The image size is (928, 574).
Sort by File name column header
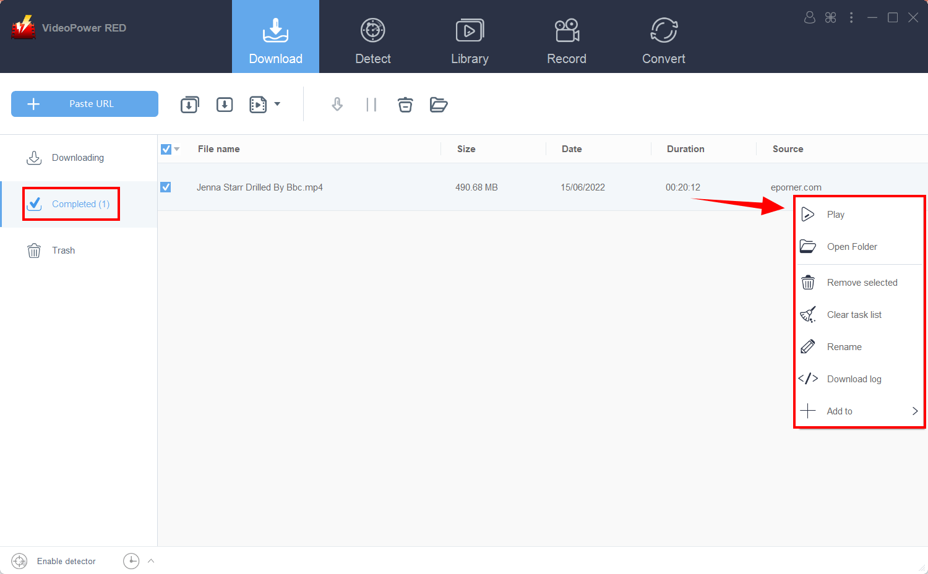219,149
